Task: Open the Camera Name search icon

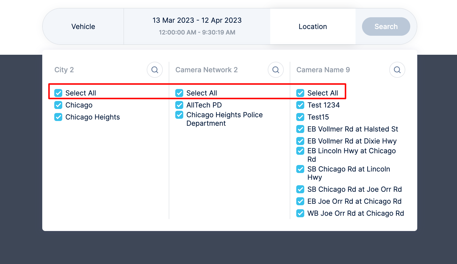Action: [397, 70]
